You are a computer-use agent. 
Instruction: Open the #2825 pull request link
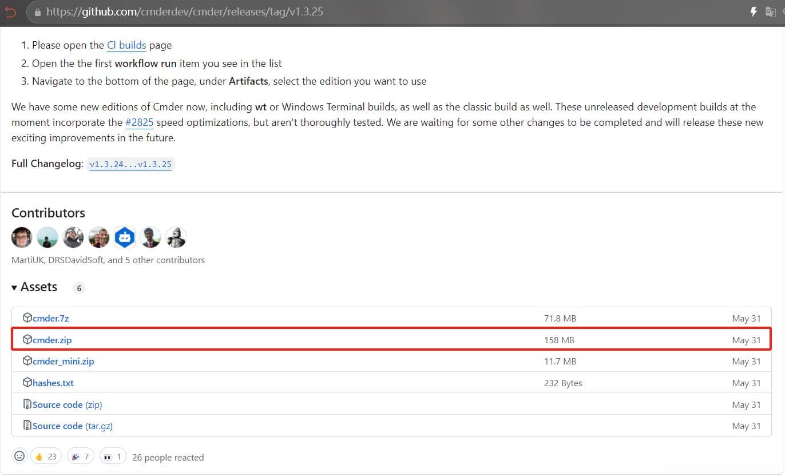point(139,122)
